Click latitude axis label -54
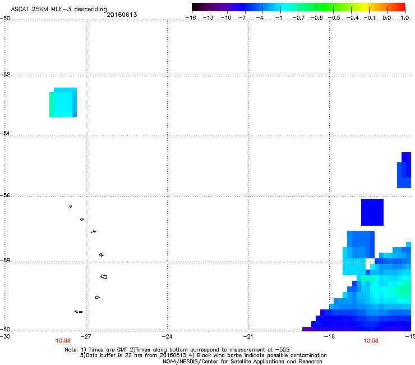Screen dimensions: 415x365 5,134
